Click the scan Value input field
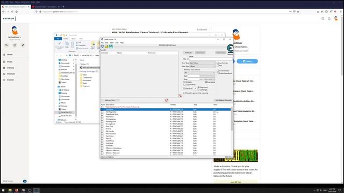This screenshot has height=193, width=344. coord(211,59)
